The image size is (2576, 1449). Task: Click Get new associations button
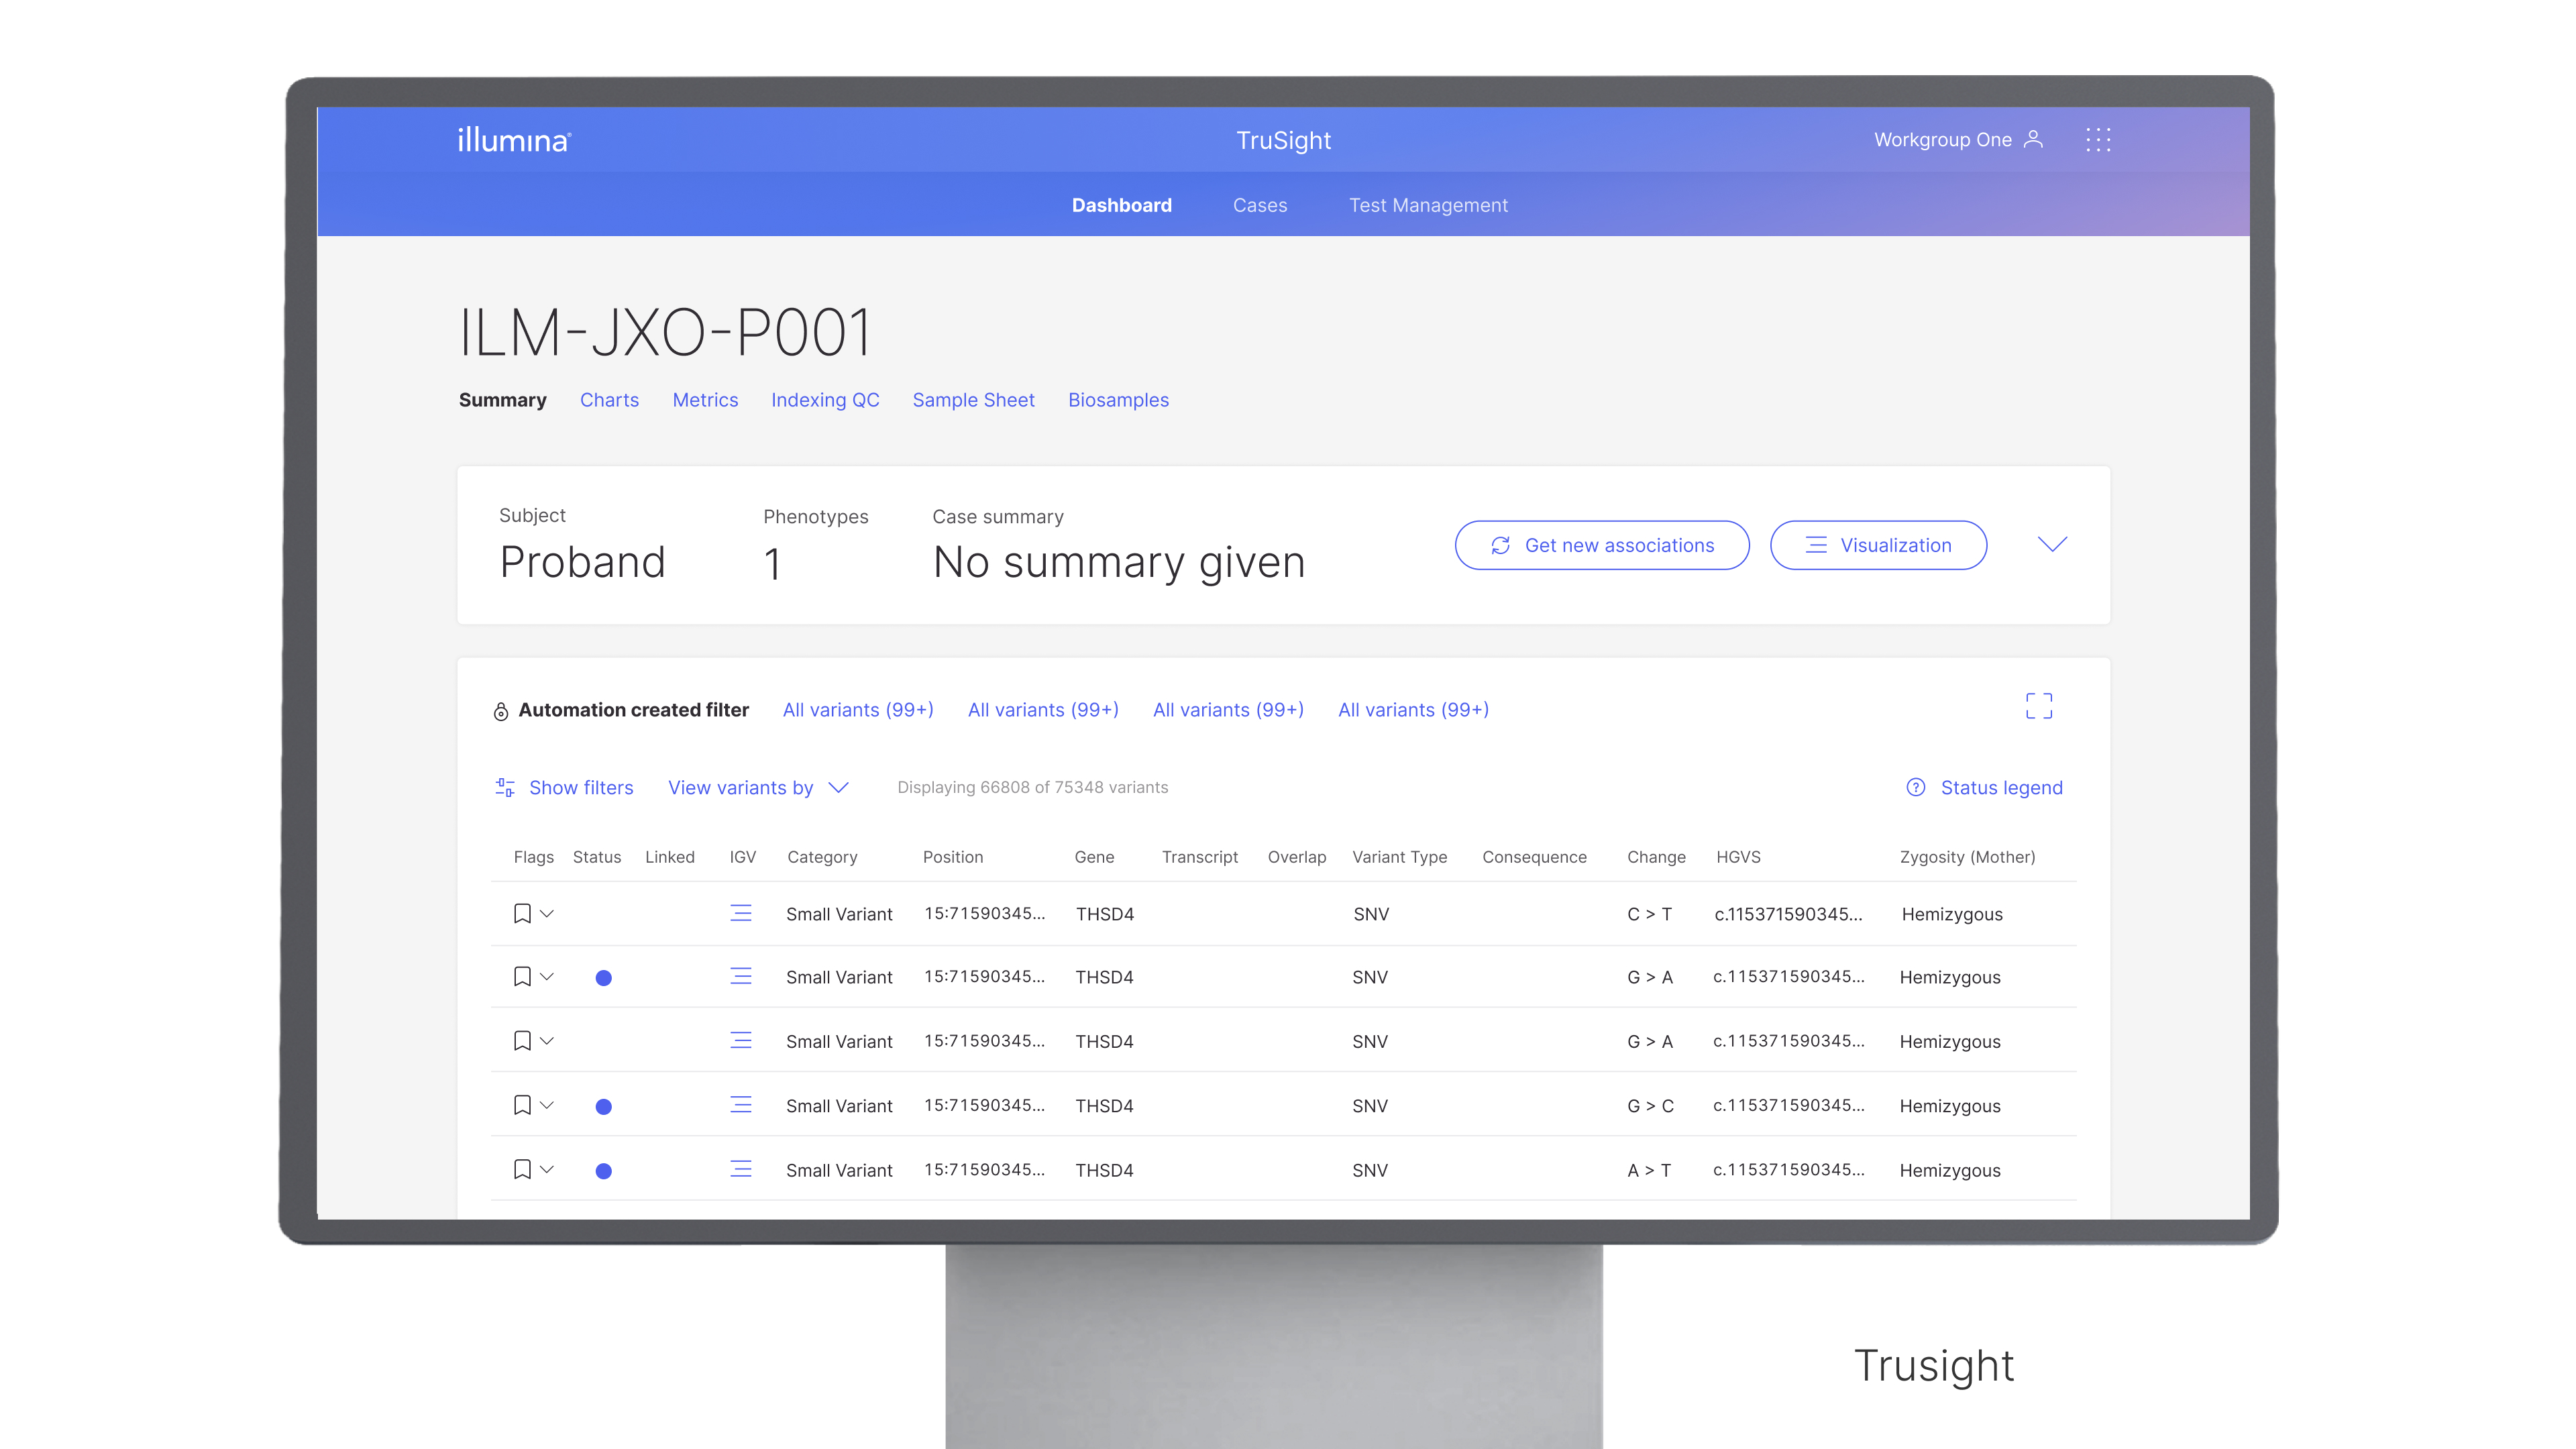click(1602, 545)
